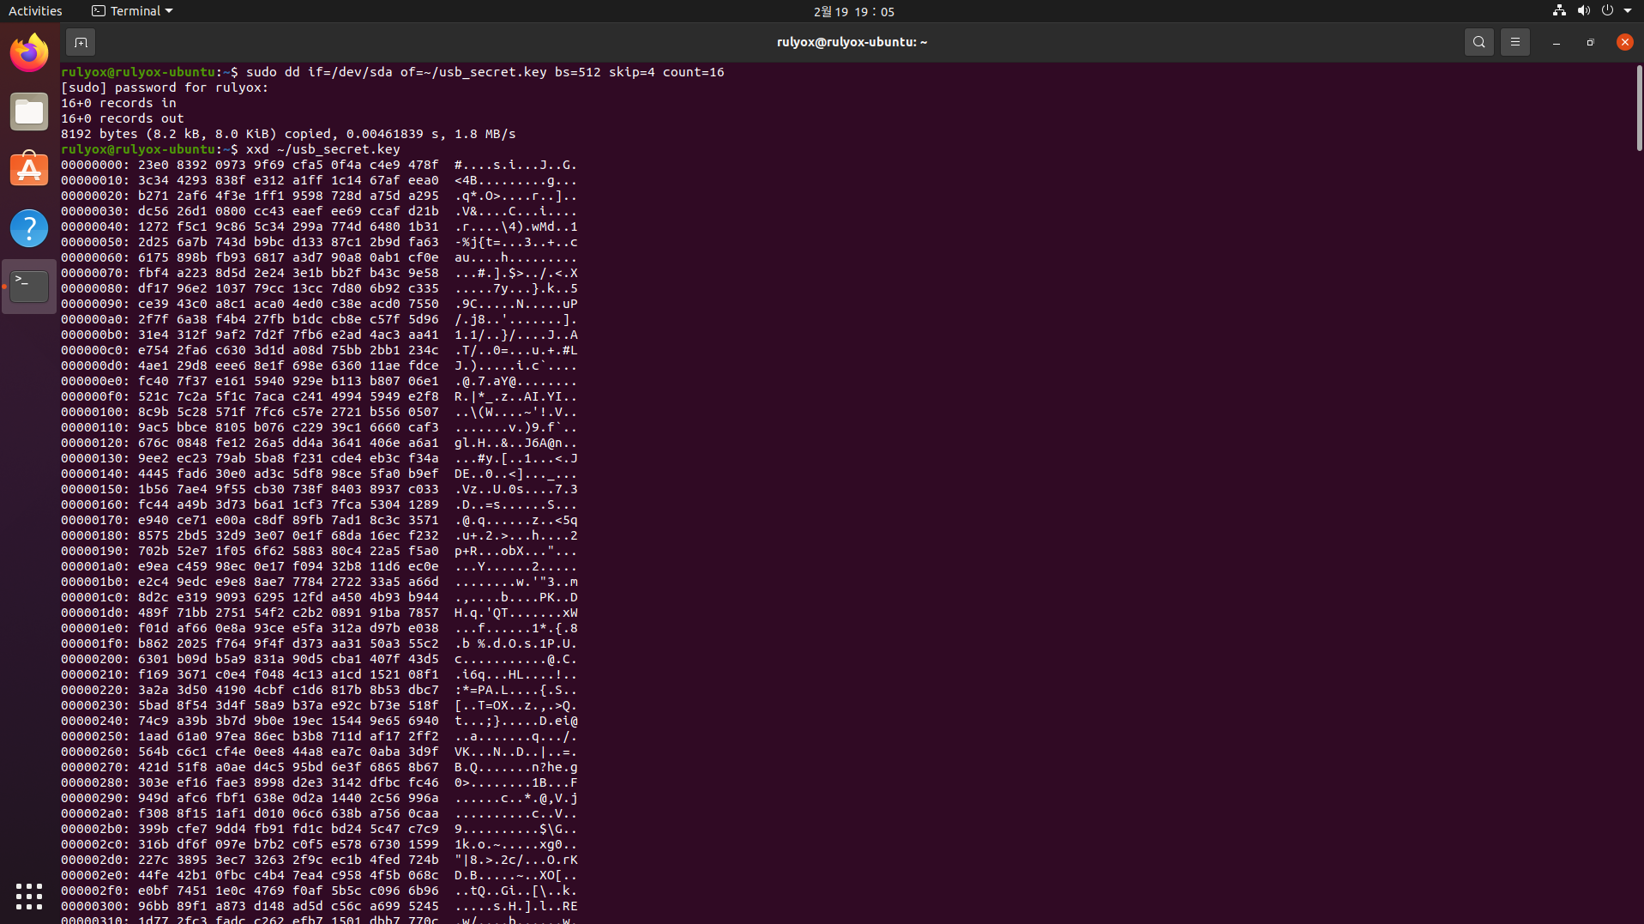Restore the terminal window size
1644x924 pixels.
point(1590,42)
